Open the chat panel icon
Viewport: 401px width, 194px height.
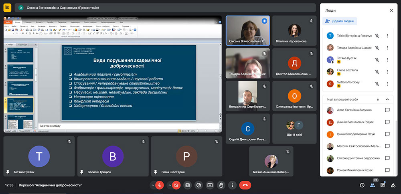click(383, 185)
